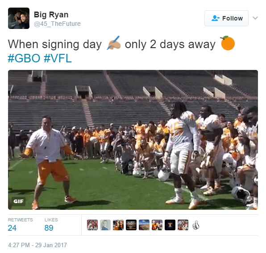This screenshot has height=253, width=266.
Task: Open the thumbs-up sketch liker avatar
Action: tap(196, 225)
